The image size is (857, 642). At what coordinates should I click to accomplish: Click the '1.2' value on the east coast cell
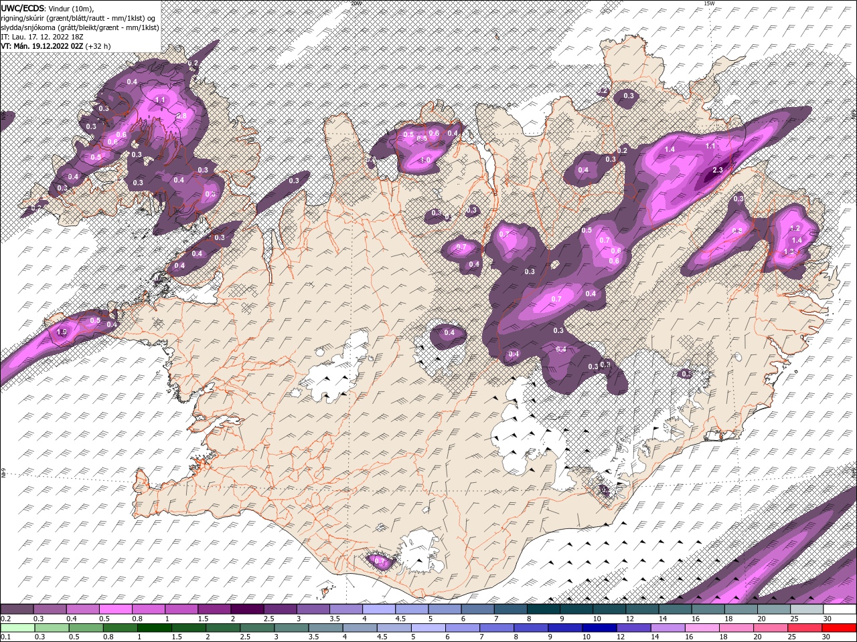click(795, 228)
